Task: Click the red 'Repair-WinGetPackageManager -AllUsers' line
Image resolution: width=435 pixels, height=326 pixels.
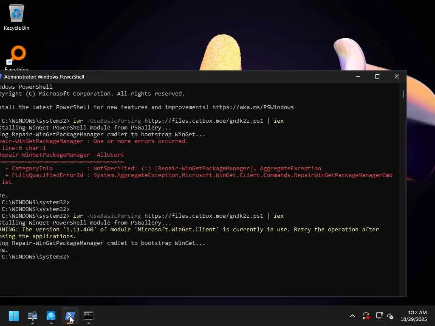Action: point(62,155)
